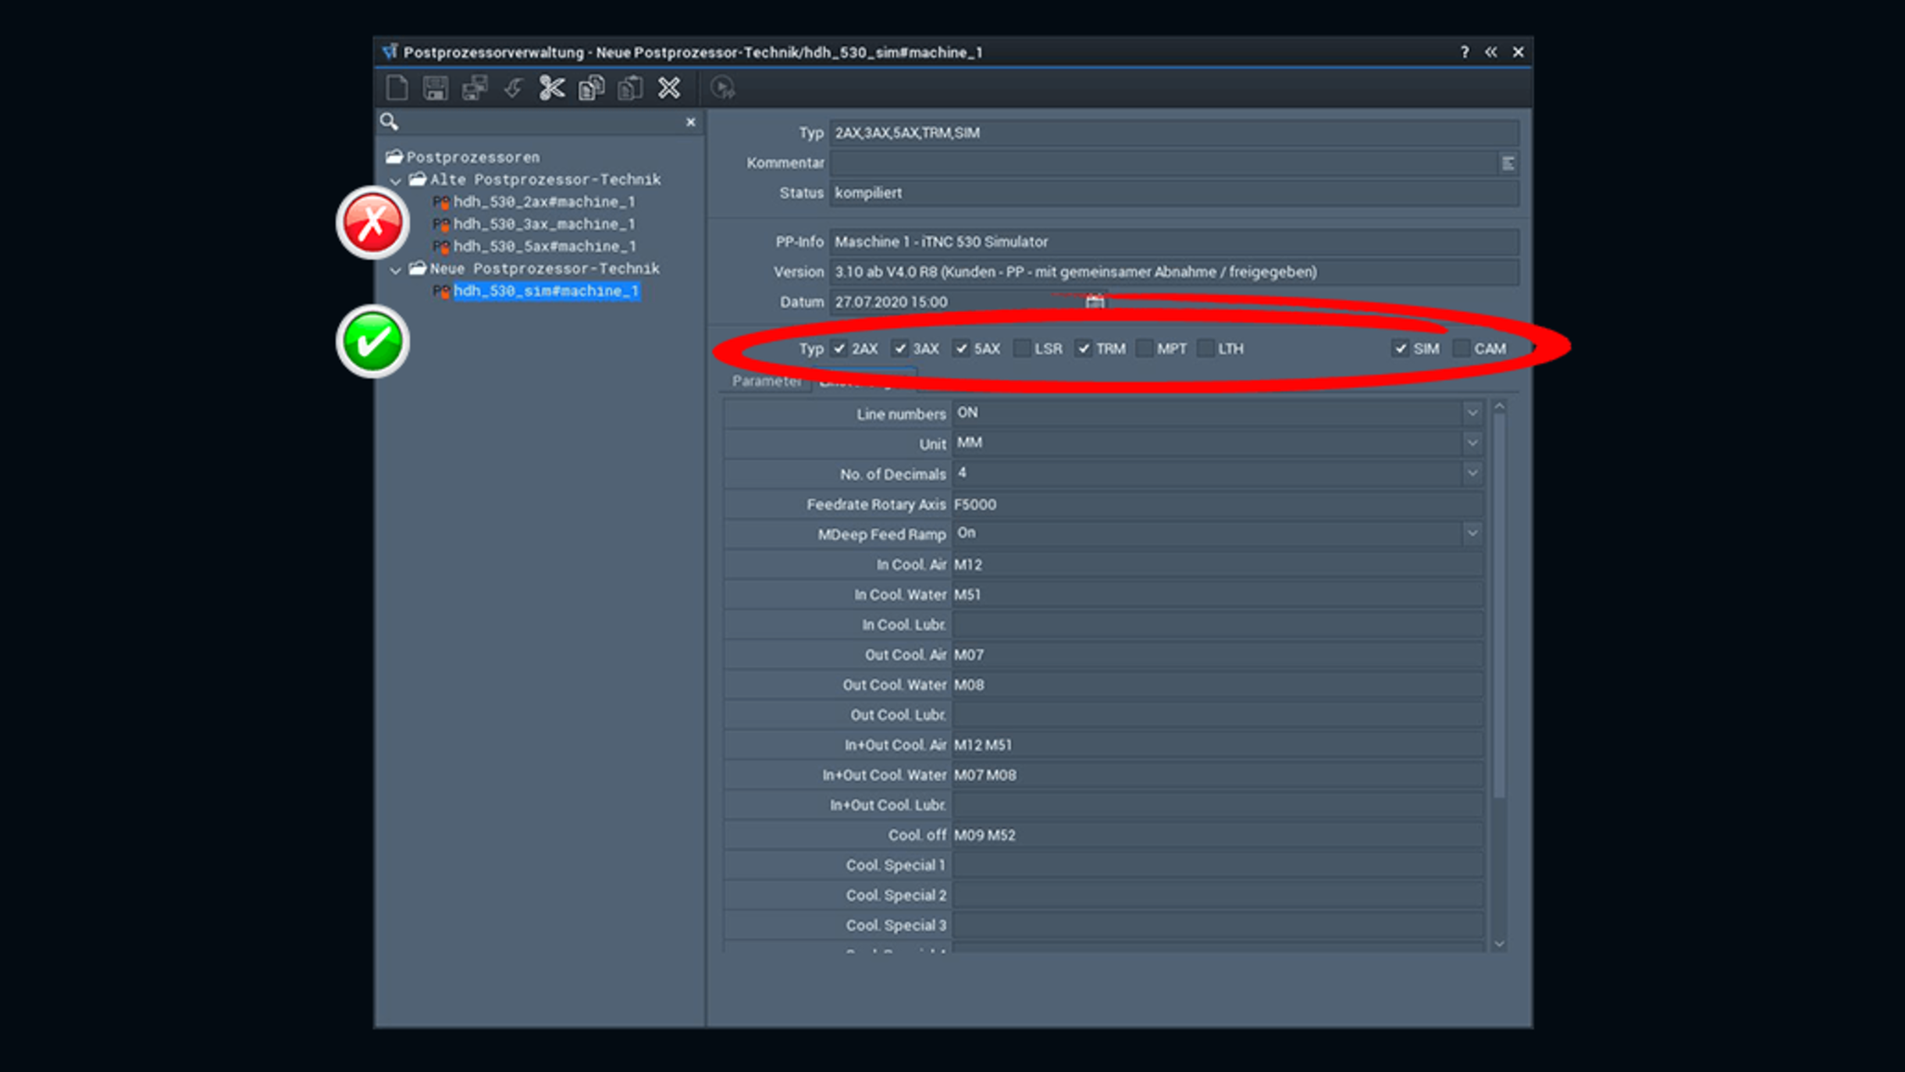Open the Line numbers dropdown

click(1472, 413)
